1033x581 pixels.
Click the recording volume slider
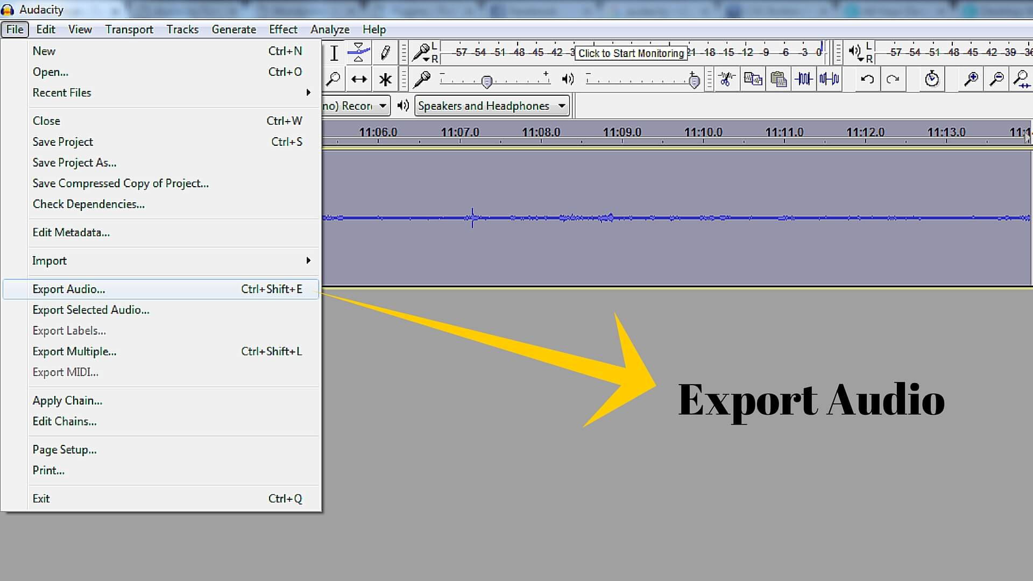tap(487, 81)
